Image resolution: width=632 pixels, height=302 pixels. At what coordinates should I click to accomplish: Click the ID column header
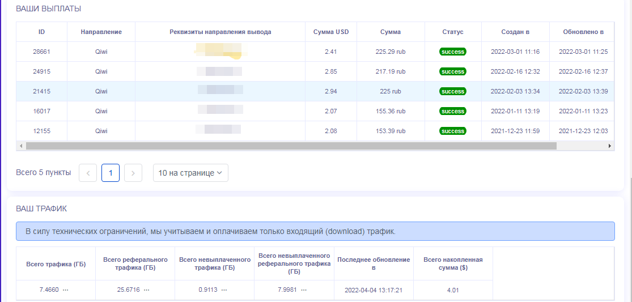[x=41, y=32]
